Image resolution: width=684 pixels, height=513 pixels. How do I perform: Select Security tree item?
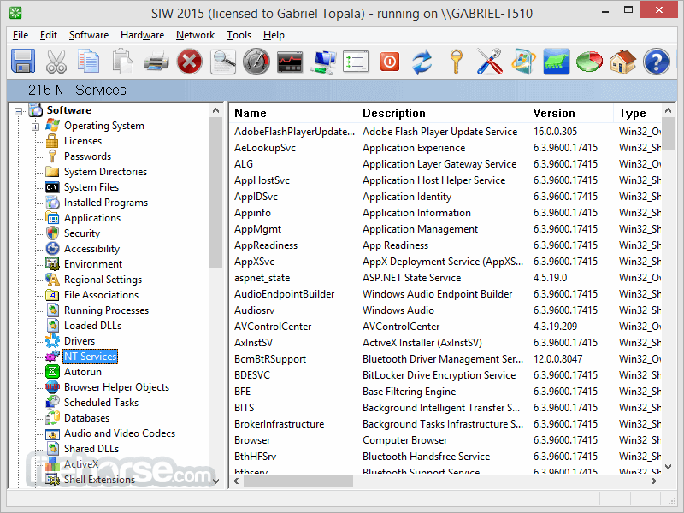click(x=81, y=233)
